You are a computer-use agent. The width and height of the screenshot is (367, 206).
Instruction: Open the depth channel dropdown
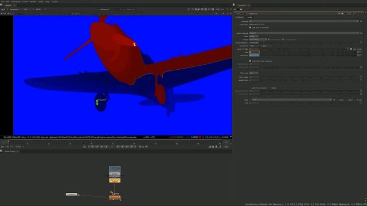pos(304,33)
